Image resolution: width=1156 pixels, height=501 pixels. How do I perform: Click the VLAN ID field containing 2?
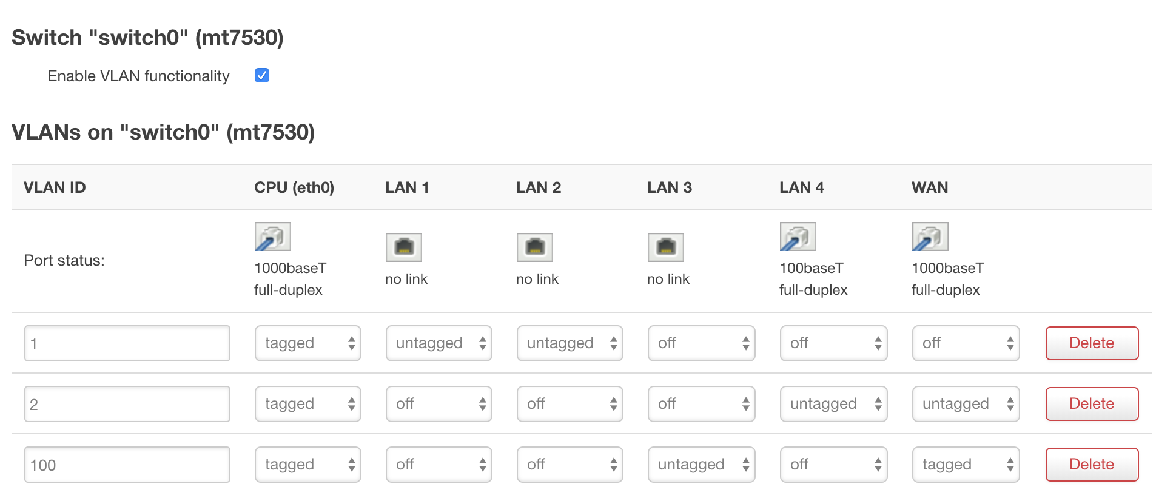(x=127, y=404)
